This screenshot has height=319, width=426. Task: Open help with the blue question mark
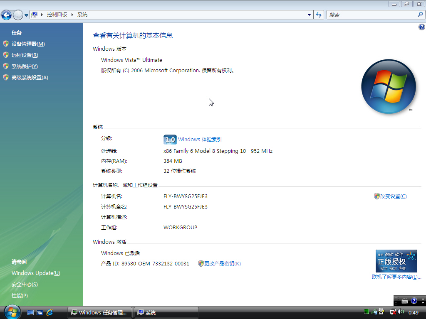[x=422, y=27]
